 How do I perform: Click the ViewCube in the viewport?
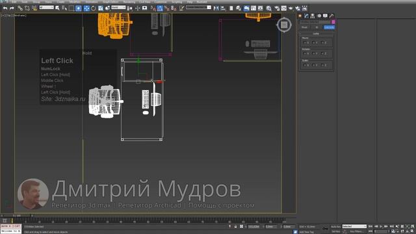pyautogui.click(x=284, y=25)
